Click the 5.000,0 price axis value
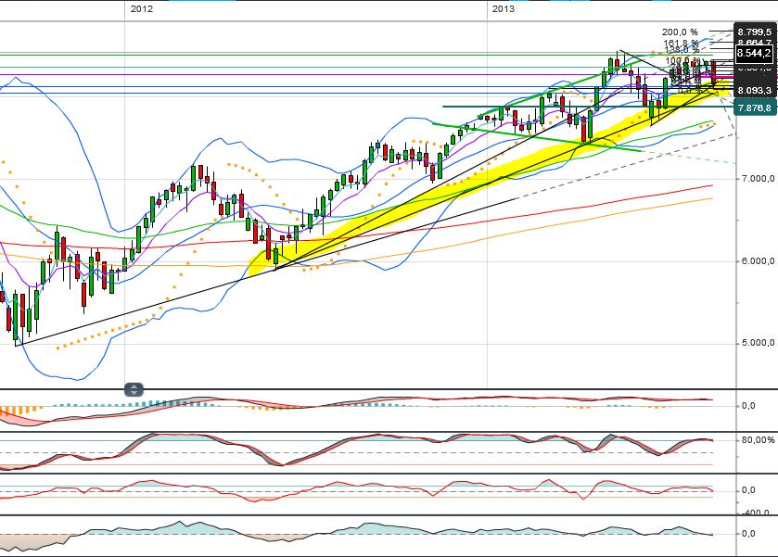 pos(759,343)
